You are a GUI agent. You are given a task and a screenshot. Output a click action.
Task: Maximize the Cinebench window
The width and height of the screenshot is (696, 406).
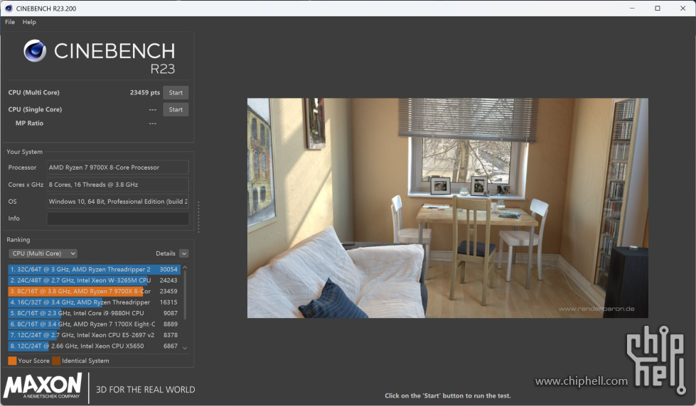[658, 8]
